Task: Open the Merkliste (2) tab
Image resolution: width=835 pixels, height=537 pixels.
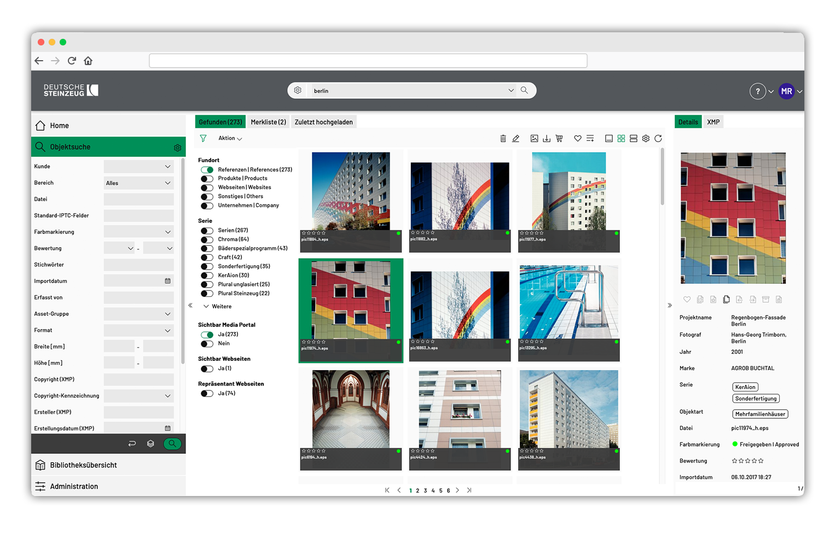Action: pos(268,122)
